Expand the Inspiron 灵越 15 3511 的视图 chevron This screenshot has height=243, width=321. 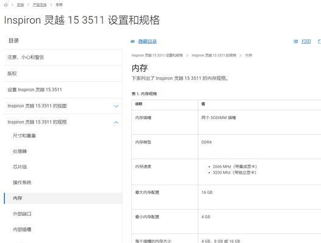[116, 106]
